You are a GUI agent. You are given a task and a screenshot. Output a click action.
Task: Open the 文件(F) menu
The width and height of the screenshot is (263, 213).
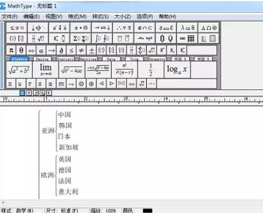[x=9, y=16]
